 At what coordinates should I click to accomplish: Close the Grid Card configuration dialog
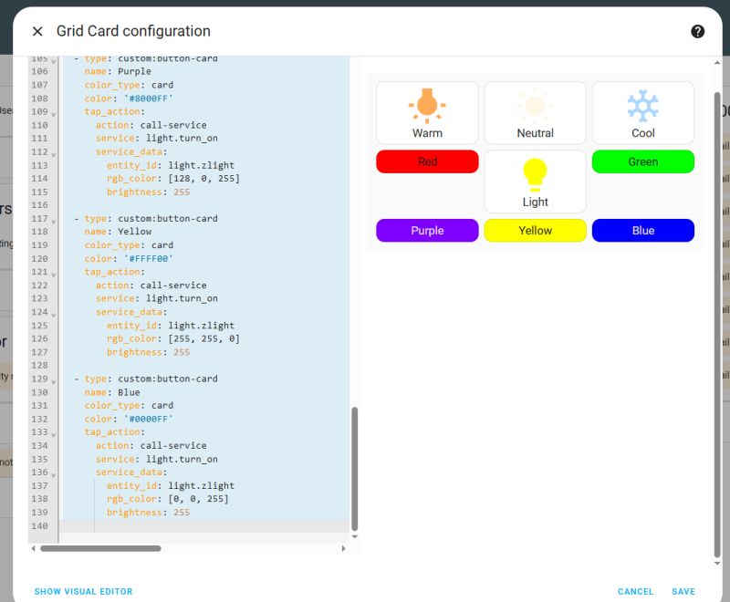[x=37, y=31]
